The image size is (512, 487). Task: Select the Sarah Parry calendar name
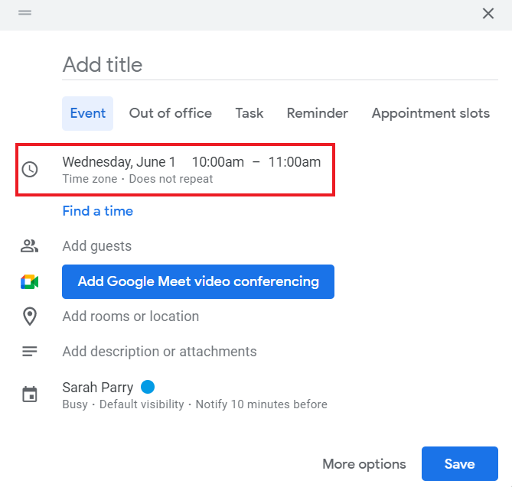click(98, 388)
